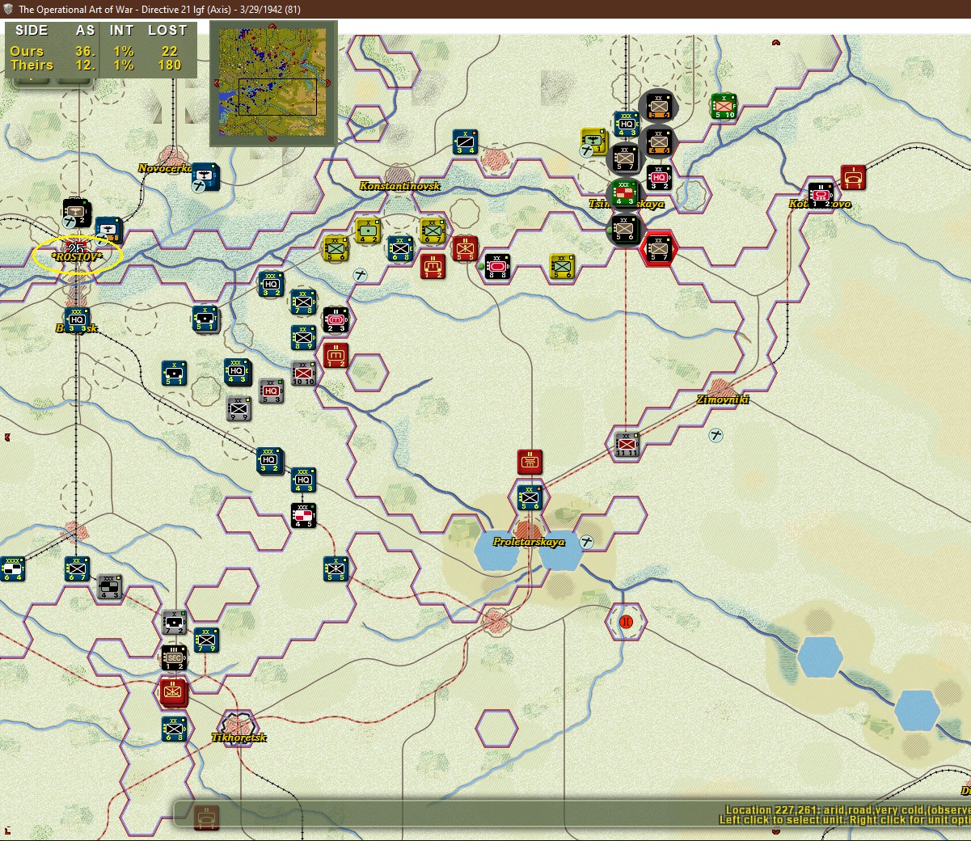Select blue air unit near Novocherkassk

(206, 177)
